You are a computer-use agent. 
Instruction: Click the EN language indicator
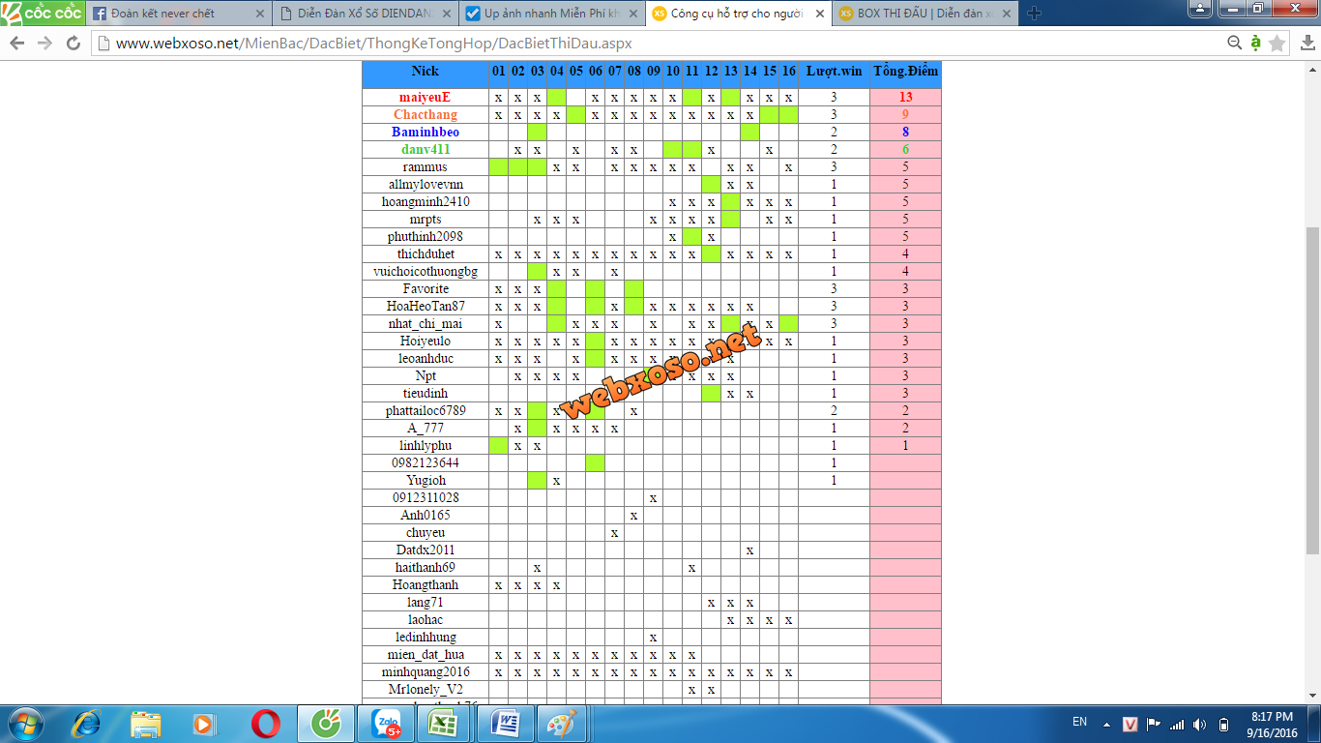[x=1079, y=722]
